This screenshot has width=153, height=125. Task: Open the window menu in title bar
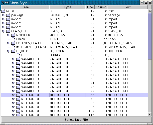coord(4,2)
